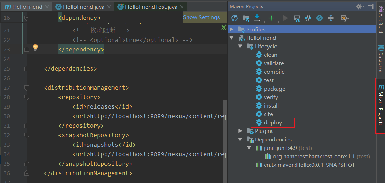The width and height of the screenshot is (385, 183).
Task: Click fold marker at line 25 dependencies end
Action: pos(27,69)
